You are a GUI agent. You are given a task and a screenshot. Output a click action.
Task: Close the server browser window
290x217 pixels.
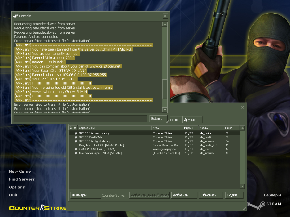point(242,107)
